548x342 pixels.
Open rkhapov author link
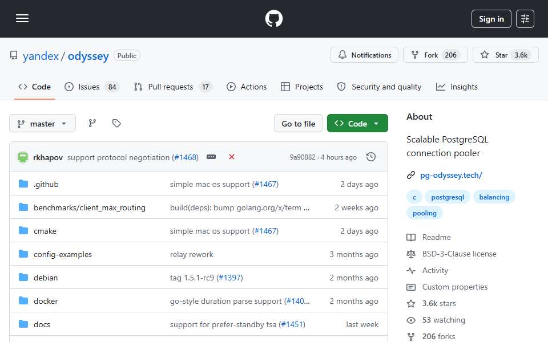pos(48,157)
